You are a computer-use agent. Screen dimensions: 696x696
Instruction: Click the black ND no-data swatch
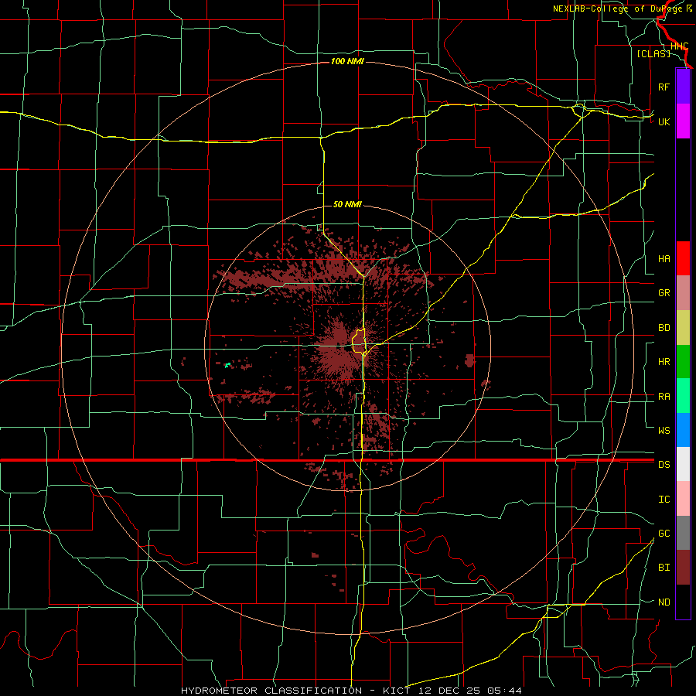click(x=683, y=602)
